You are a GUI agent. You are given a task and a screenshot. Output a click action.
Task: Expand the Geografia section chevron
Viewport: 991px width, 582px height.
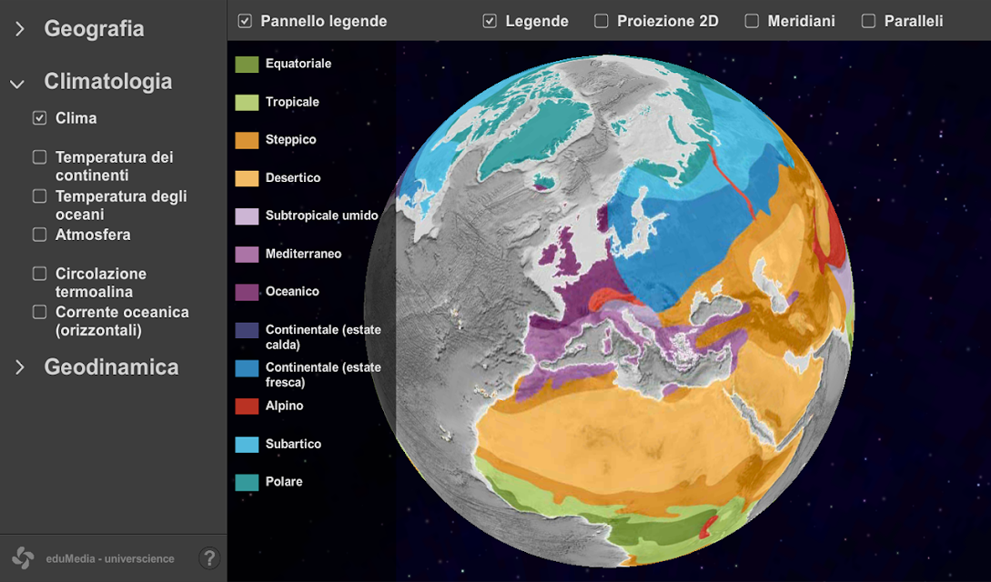pyautogui.click(x=20, y=29)
